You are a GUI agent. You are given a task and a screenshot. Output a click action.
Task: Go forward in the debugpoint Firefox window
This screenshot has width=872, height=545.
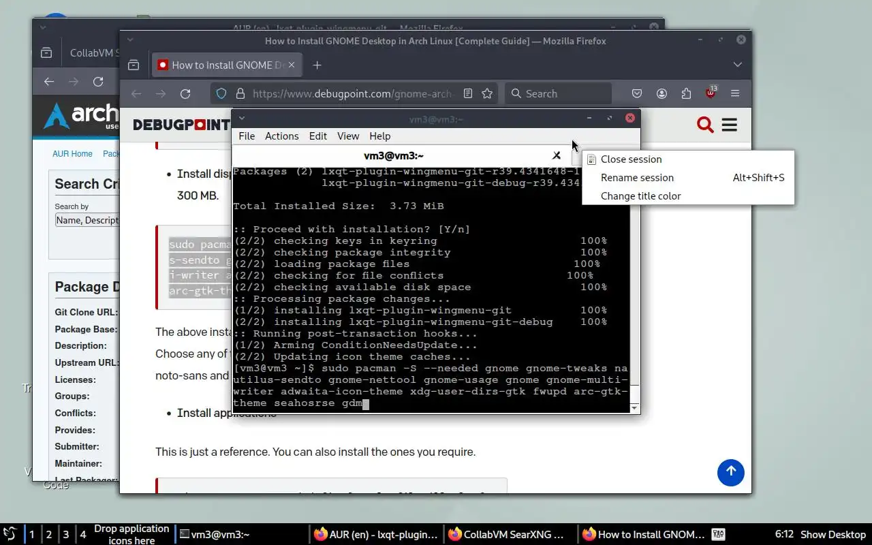(x=161, y=93)
